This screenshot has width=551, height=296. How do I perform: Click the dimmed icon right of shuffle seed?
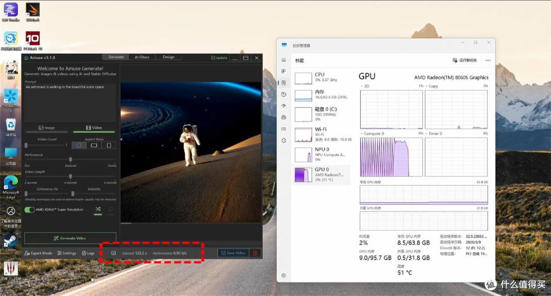[111, 209]
